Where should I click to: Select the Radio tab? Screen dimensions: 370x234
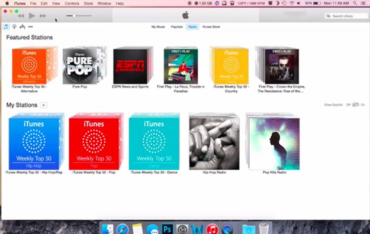(192, 27)
